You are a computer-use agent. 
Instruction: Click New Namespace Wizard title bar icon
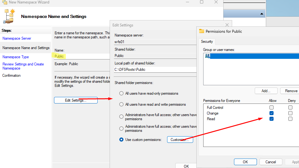click(4, 2)
